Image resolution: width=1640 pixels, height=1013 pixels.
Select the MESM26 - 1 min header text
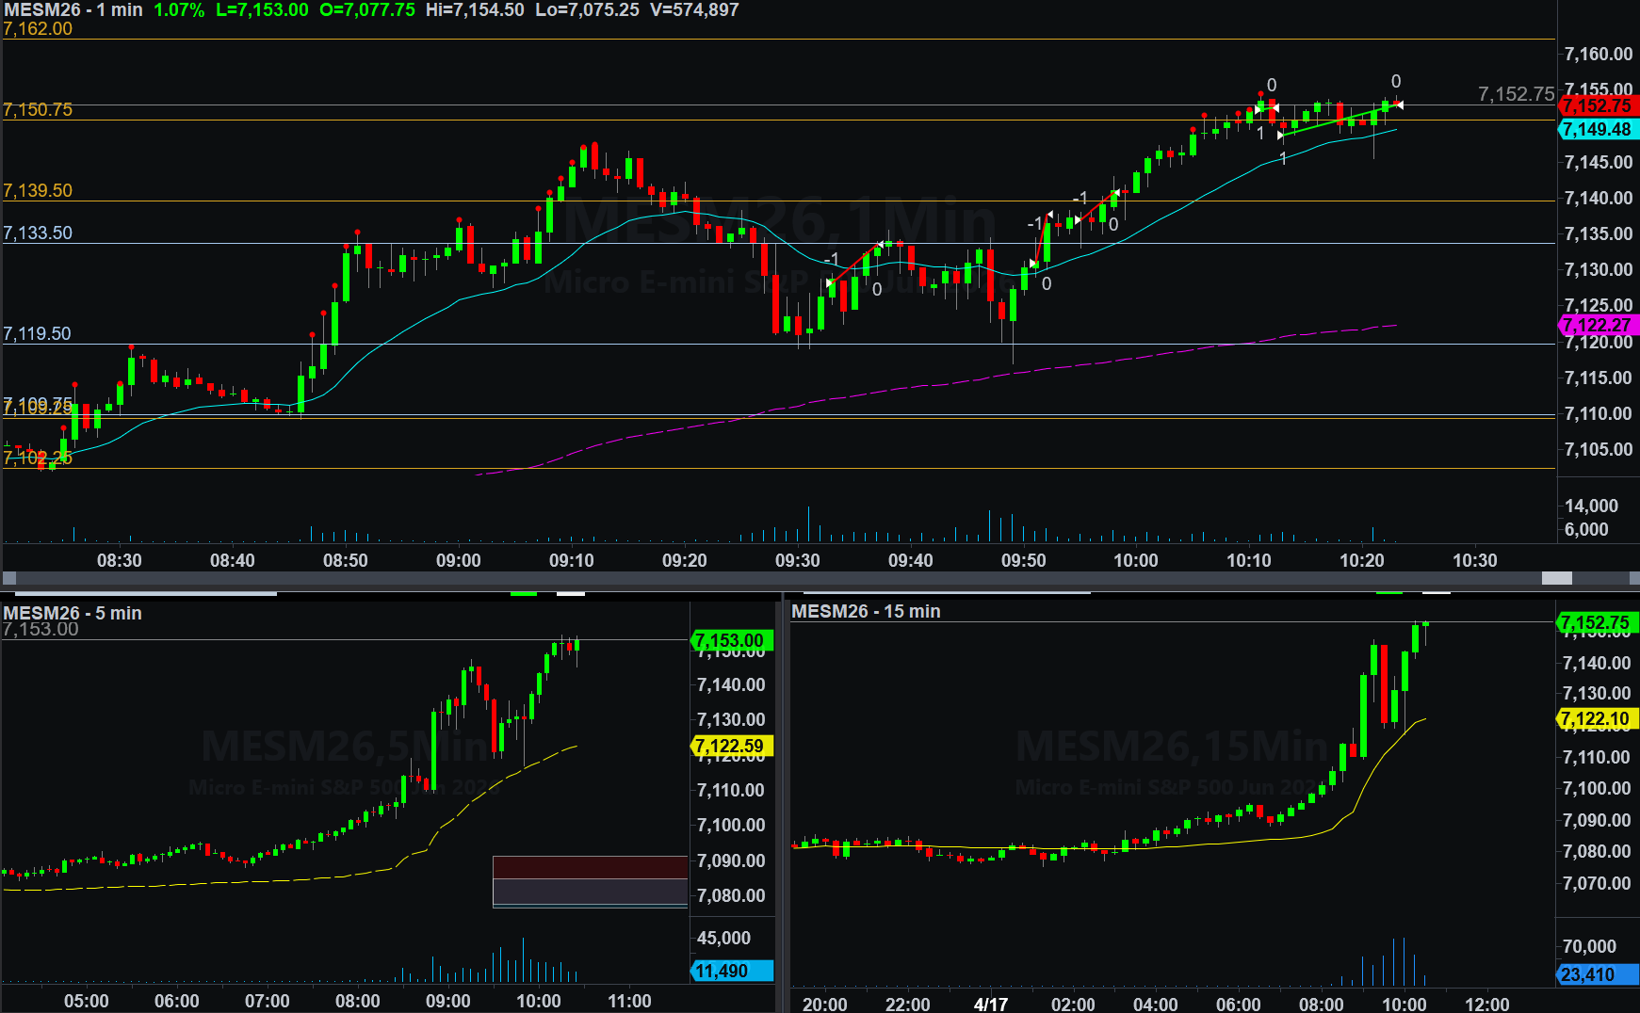click(73, 10)
